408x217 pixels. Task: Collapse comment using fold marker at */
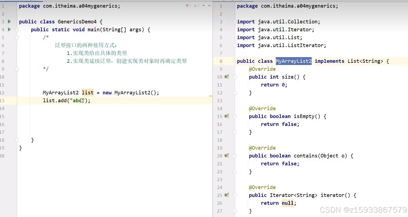point(17,69)
